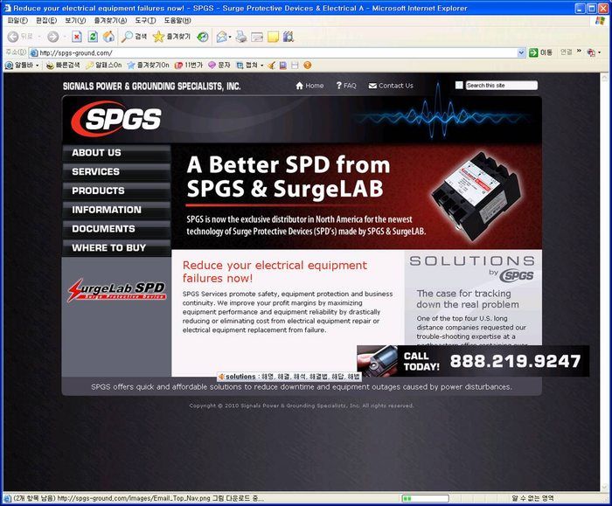Click the SPGS logo in the site header
This screenshot has height=506, width=612.
click(116, 119)
